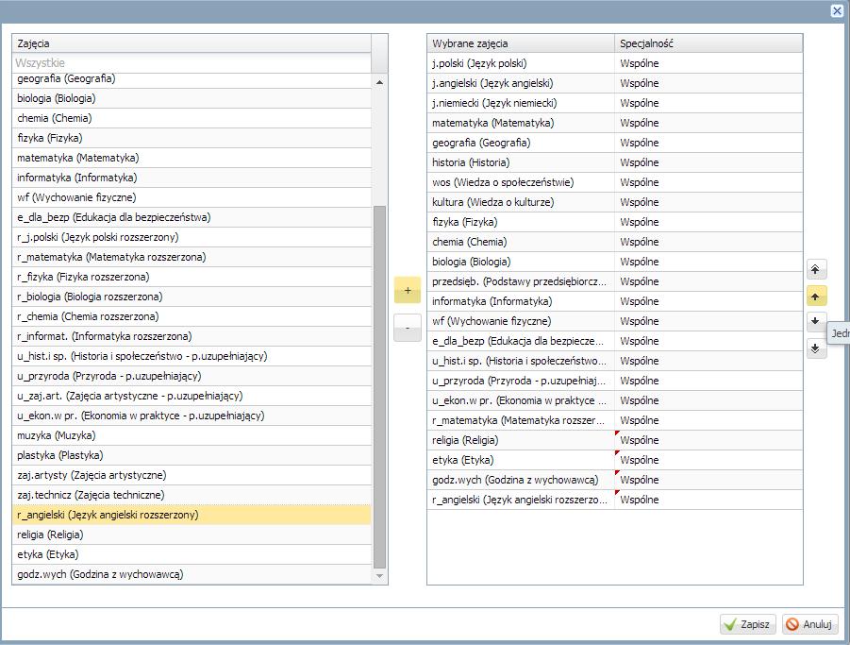
Task: Select chemia (Chemia) in left list
Action: 192,118
